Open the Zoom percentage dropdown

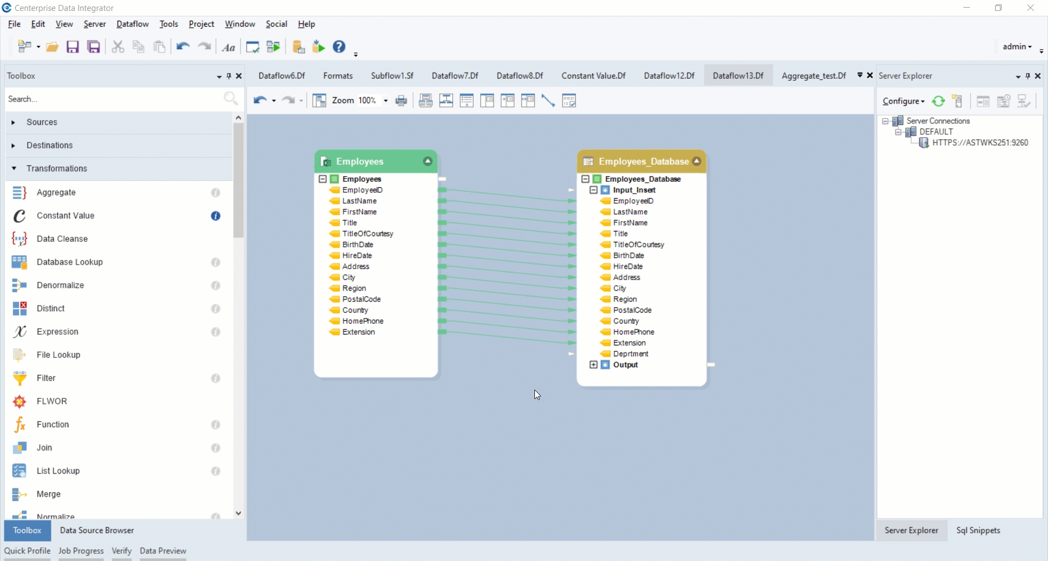[x=385, y=101]
